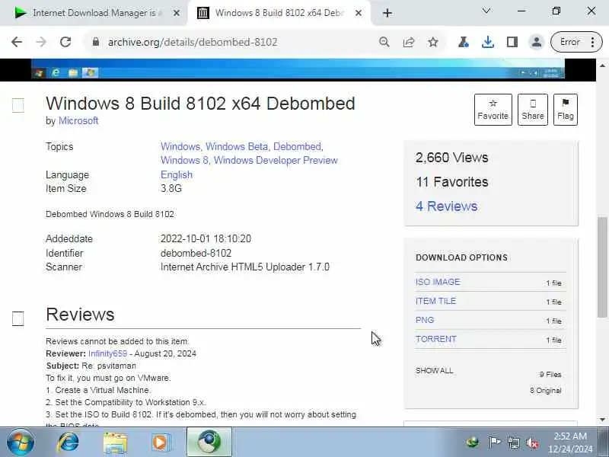Image resolution: width=609 pixels, height=457 pixels.
Task: Open Windows Explorer from the taskbar
Action: [x=115, y=443]
